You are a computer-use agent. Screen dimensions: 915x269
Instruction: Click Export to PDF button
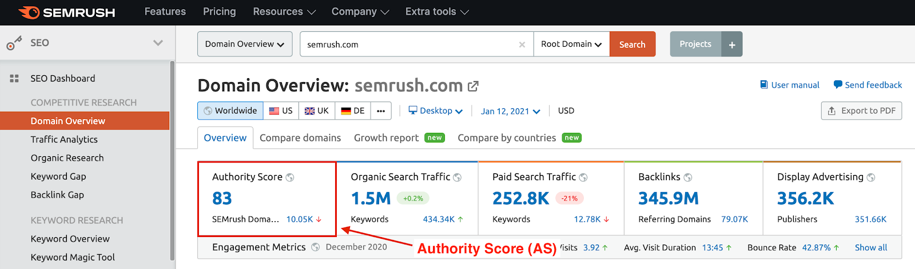click(861, 111)
